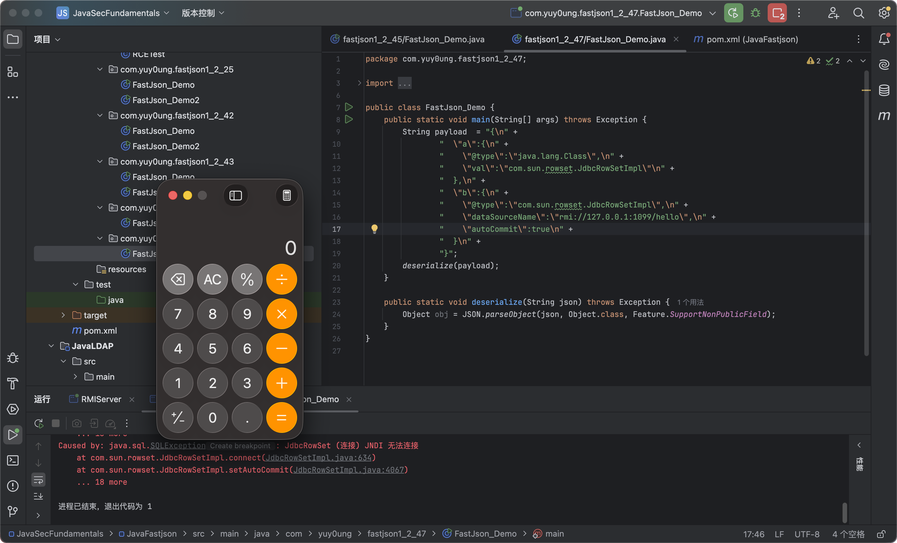Click the Debug bug icon in top toolbar
The width and height of the screenshot is (897, 543).
(756, 13)
